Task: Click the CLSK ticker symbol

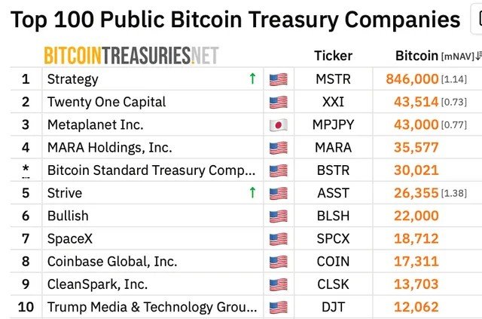Action: 333,284
